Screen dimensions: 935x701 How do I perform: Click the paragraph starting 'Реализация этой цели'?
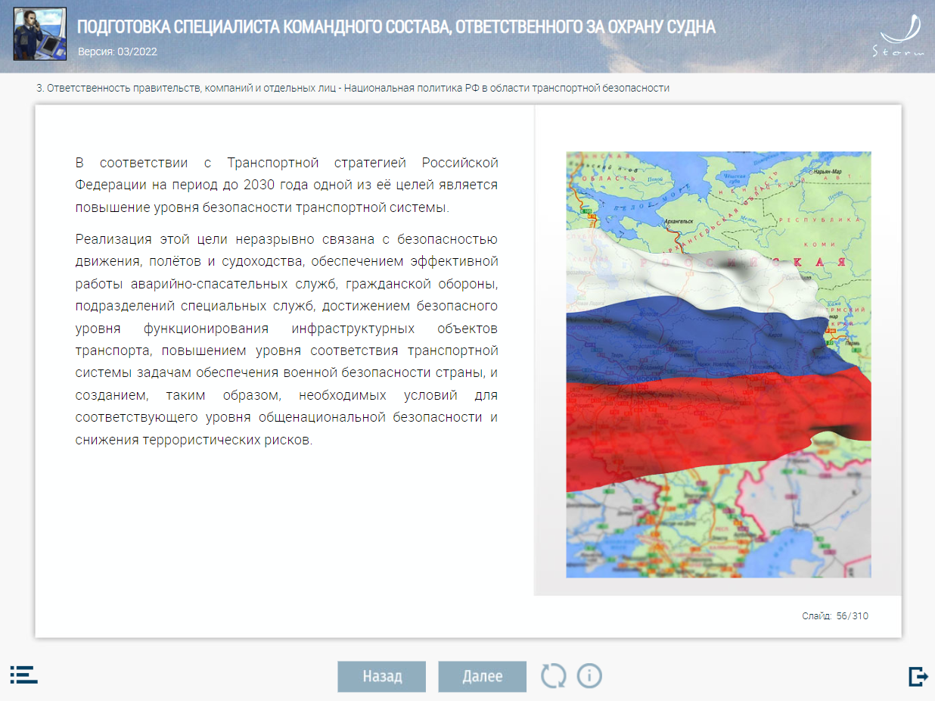click(287, 339)
